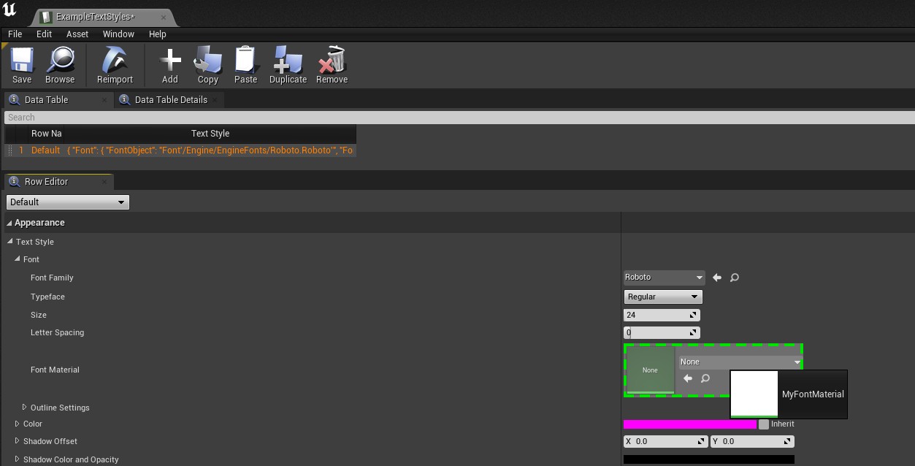The height and width of the screenshot is (466, 915).
Task: Expand the Shadow Offset property
Action: (x=17, y=441)
